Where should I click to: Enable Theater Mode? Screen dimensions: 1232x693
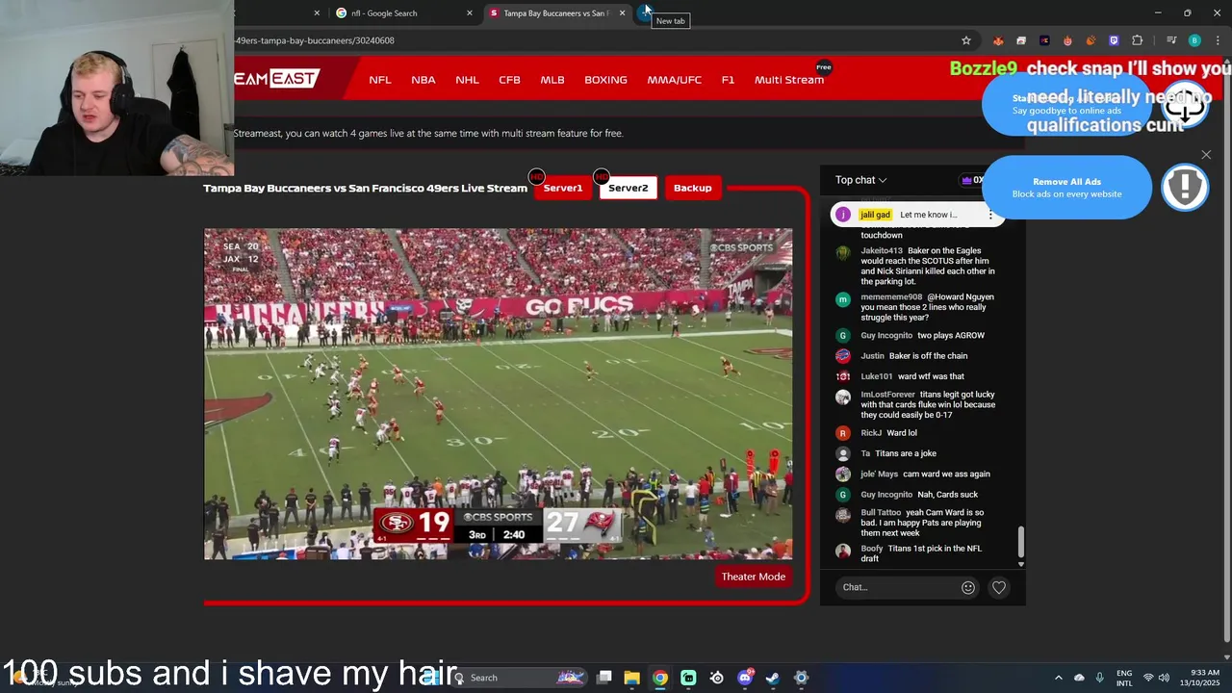[x=754, y=577]
